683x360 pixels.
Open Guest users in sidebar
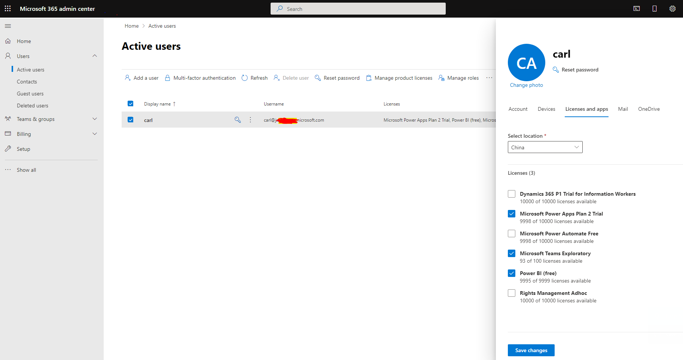[30, 94]
